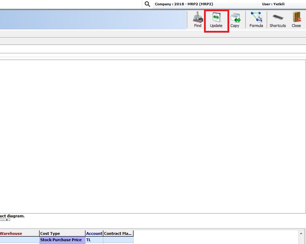Click the Warehouse column header
The image size is (306, 244).
(x=20, y=233)
